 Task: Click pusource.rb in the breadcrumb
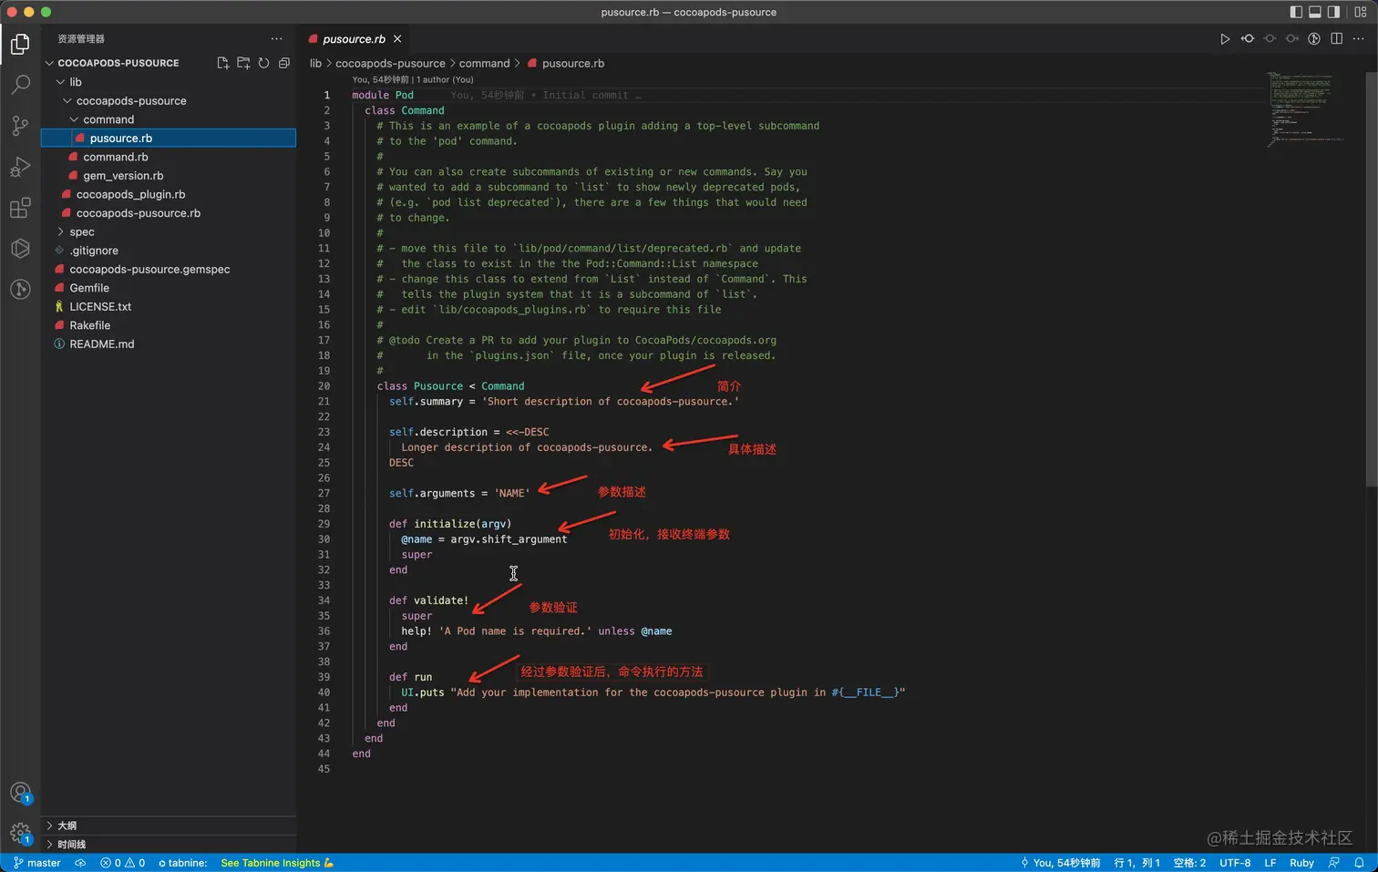click(572, 64)
